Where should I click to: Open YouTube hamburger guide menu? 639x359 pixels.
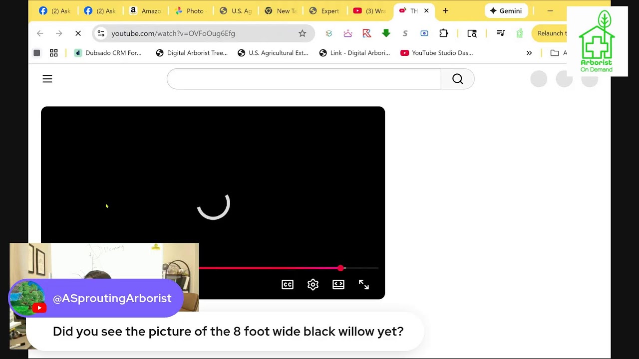(47, 79)
